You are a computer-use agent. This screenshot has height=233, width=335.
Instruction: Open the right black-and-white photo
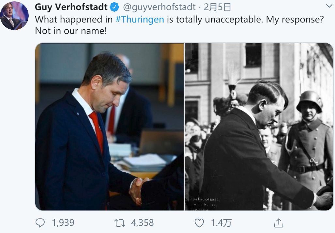click(x=259, y=127)
